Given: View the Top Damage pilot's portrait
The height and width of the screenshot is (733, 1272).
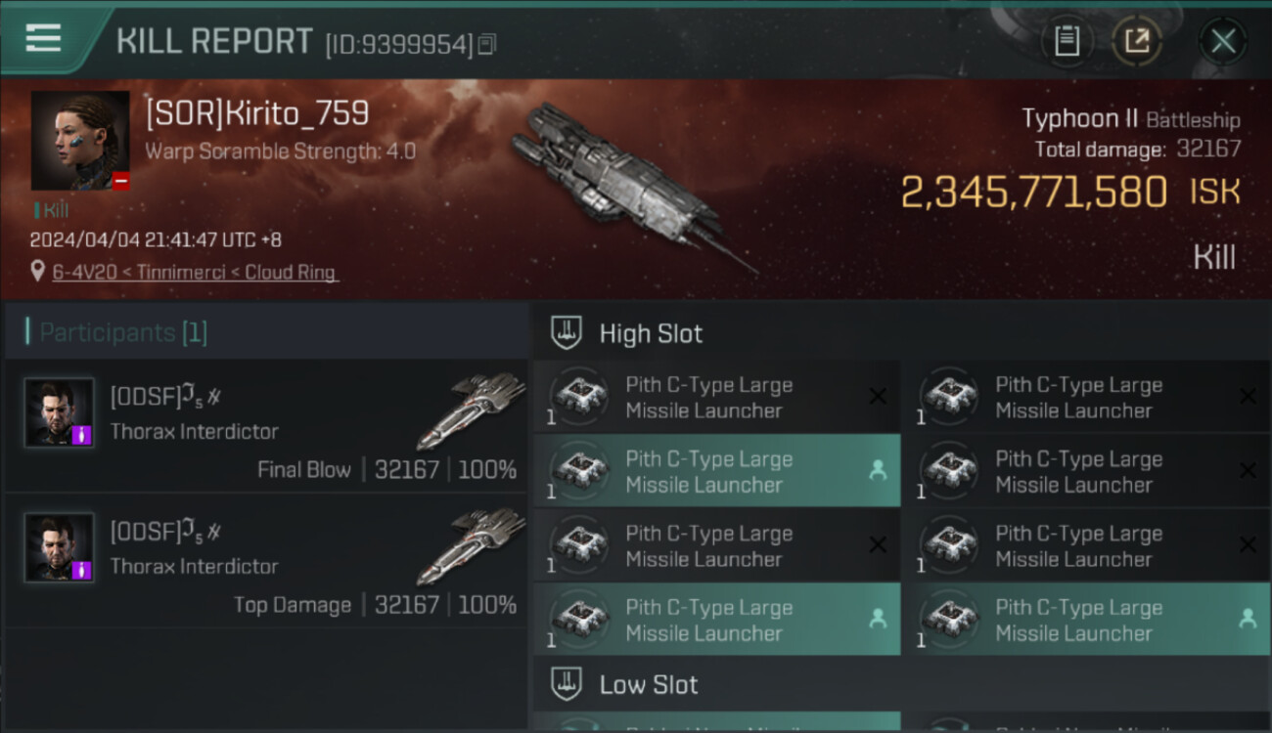Looking at the screenshot, I should pyautogui.click(x=59, y=547).
